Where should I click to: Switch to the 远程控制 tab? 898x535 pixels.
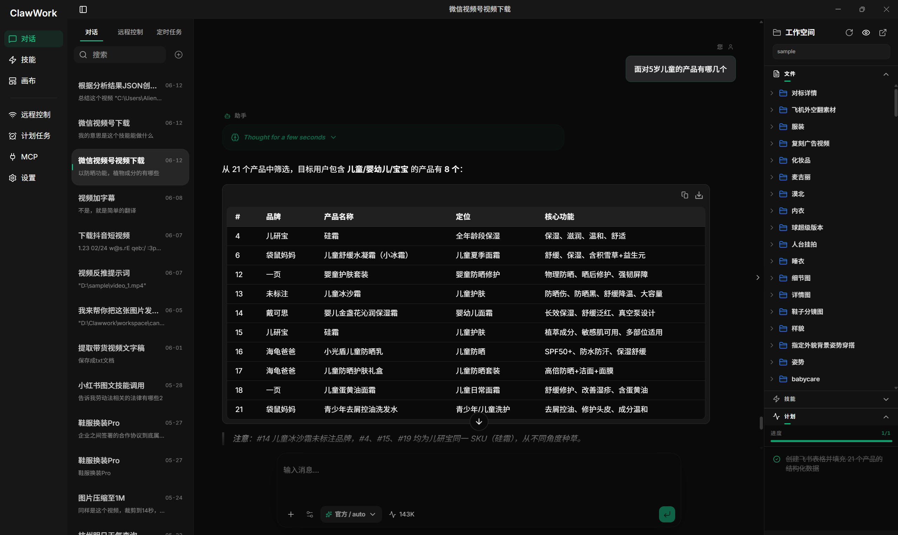[x=130, y=32]
